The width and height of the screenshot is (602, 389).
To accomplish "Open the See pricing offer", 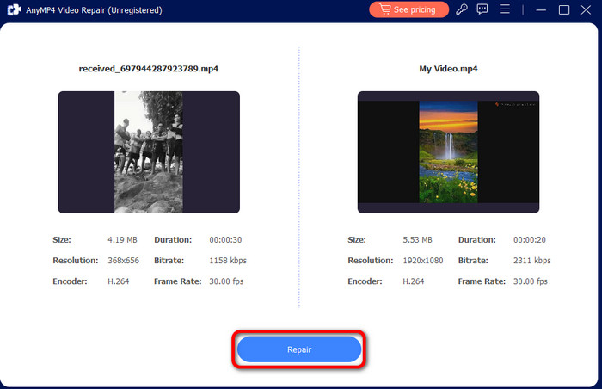I will click(x=408, y=9).
